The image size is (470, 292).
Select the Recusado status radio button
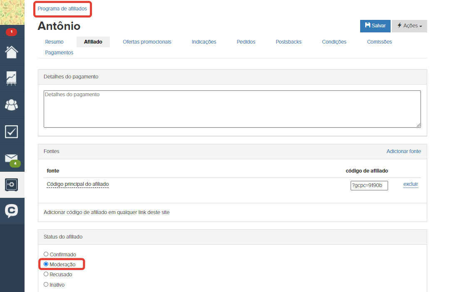(x=46, y=274)
